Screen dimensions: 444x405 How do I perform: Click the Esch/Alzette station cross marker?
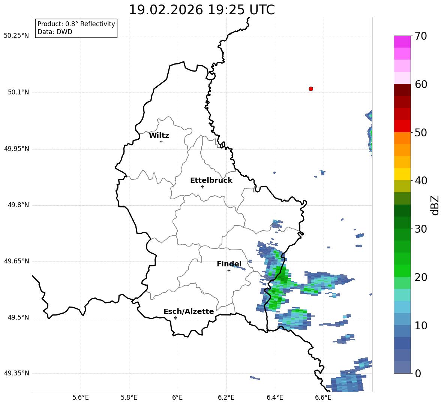pos(175,318)
